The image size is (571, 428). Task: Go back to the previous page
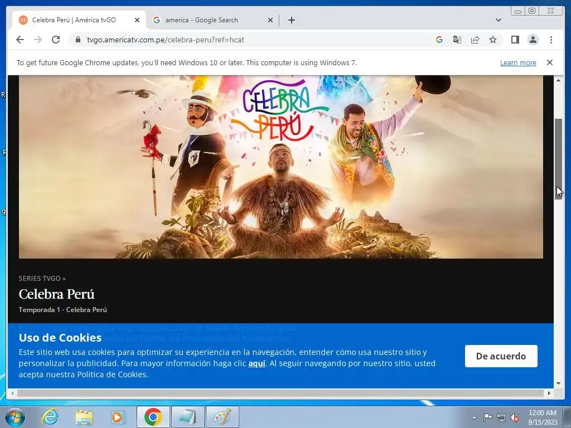point(20,40)
